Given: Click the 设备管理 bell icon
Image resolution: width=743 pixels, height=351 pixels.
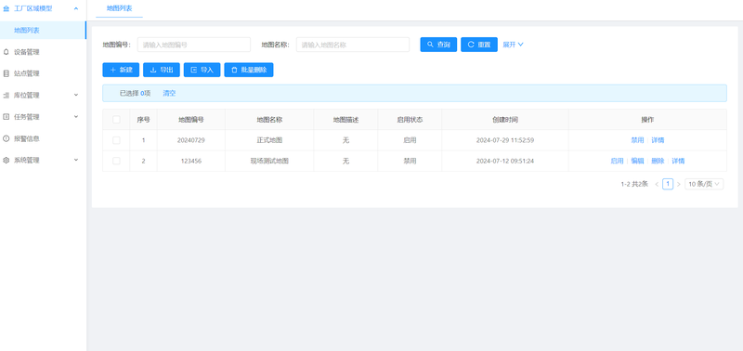Looking at the screenshot, I should [x=7, y=52].
